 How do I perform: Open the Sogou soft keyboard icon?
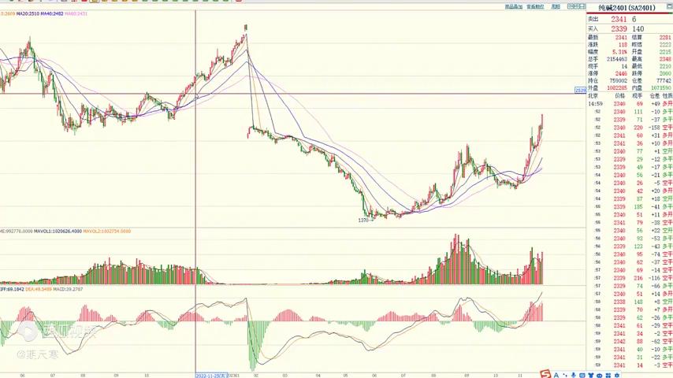(x=583, y=373)
